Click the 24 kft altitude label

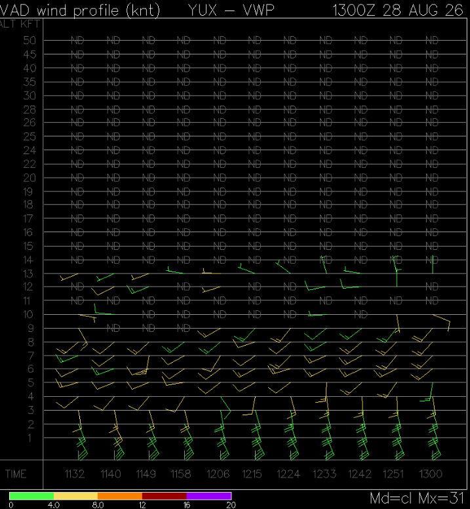(x=29, y=150)
